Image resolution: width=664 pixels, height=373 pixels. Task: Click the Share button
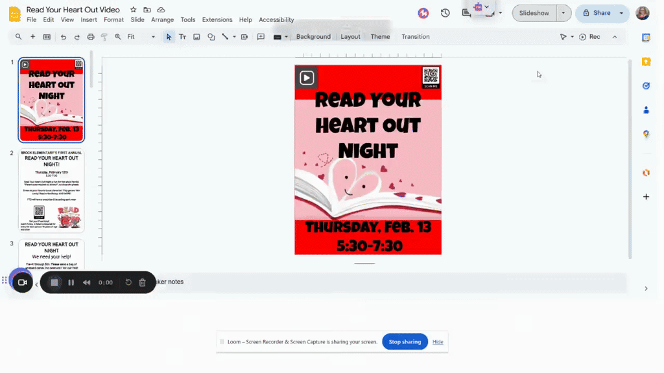click(x=597, y=13)
